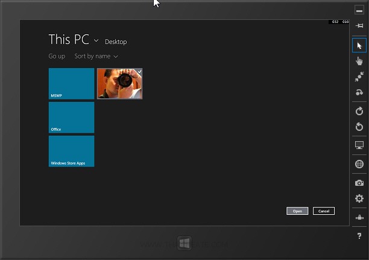
Task: Open set location globe icon
Action: pos(359,164)
